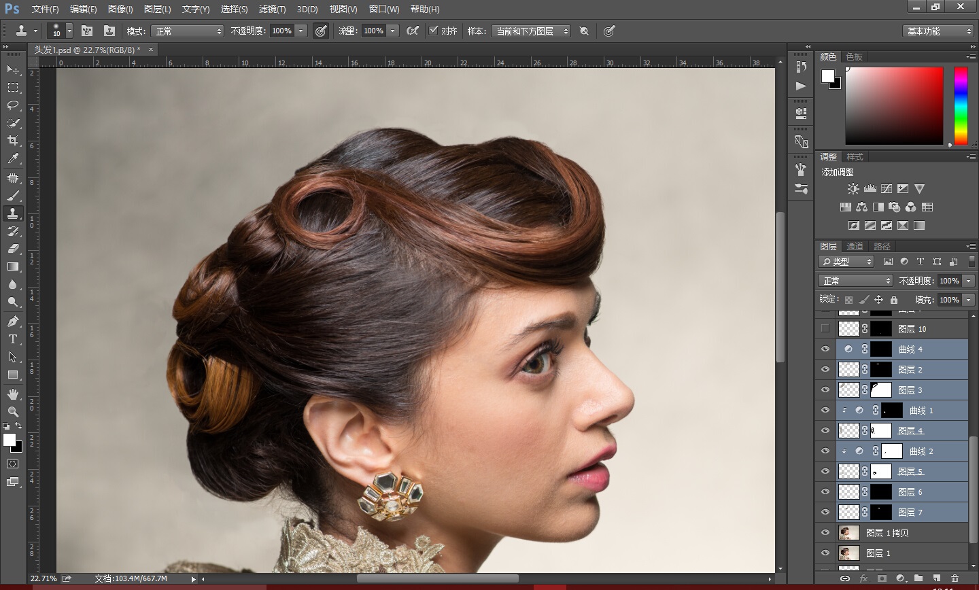
Task: Hide the 图层 6 layer
Action: pyautogui.click(x=825, y=491)
